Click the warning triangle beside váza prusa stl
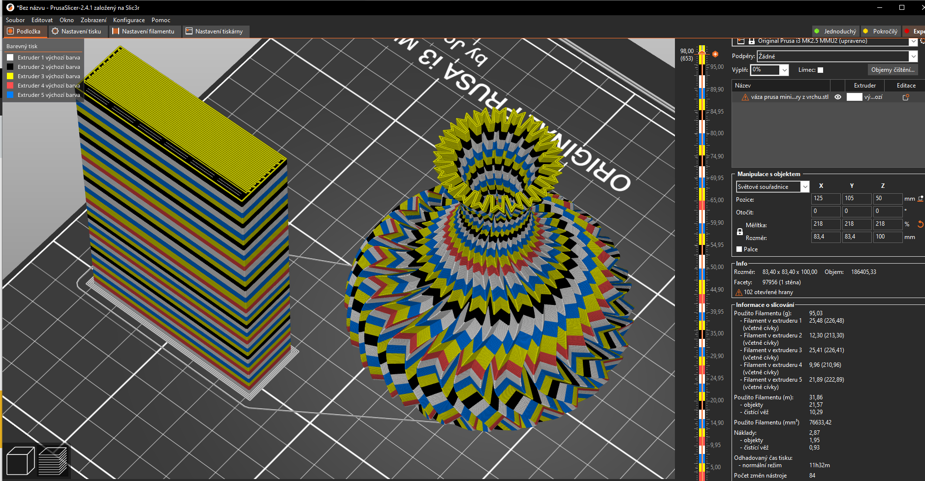Screen dimensions: 925x481 tap(745, 97)
